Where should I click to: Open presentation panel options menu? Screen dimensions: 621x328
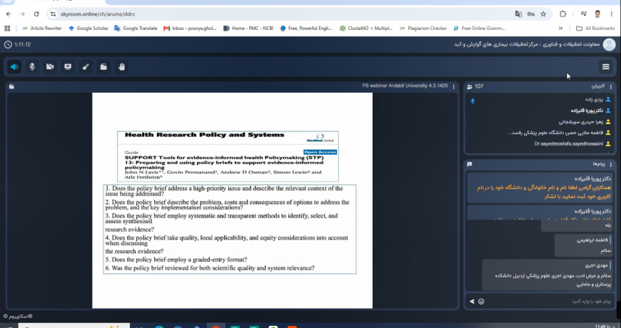tap(453, 86)
